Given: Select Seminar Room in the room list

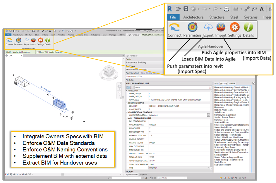Looking at the screenshot, I should pyautogui.click(x=221, y=120).
